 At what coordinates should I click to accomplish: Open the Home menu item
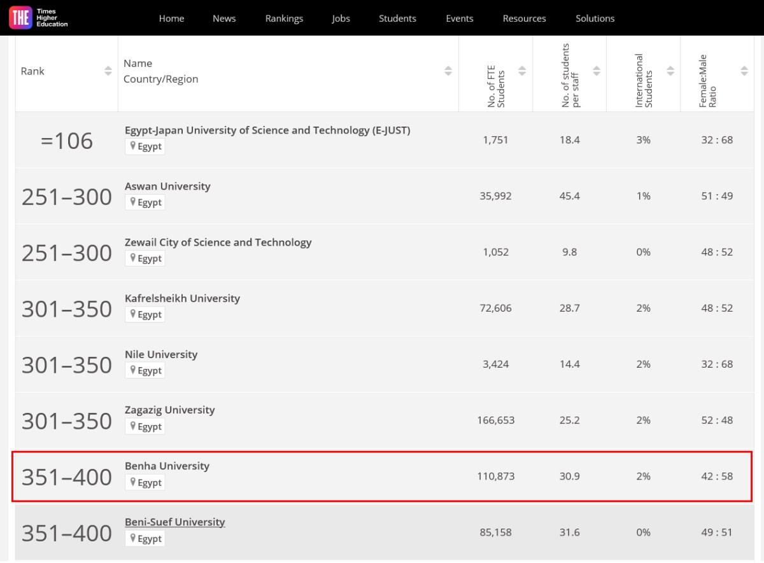(x=172, y=18)
